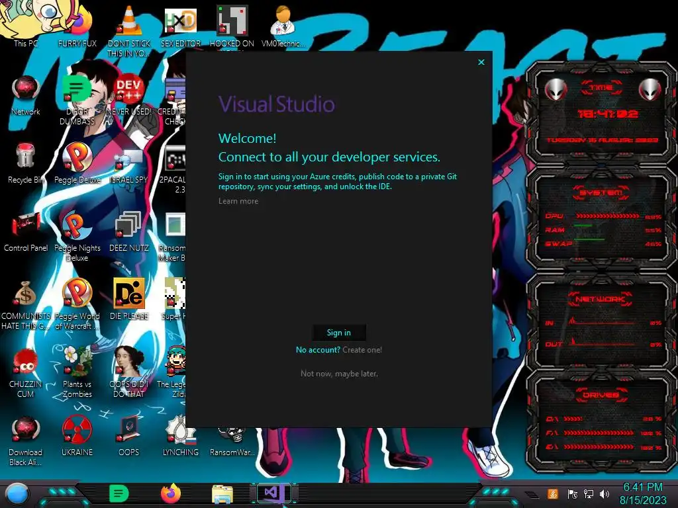Open the DEEZ NUTZ desktop shortcut
The width and height of the screenshot is (678, 508).
pyautogui.click(x=128, y=232)
